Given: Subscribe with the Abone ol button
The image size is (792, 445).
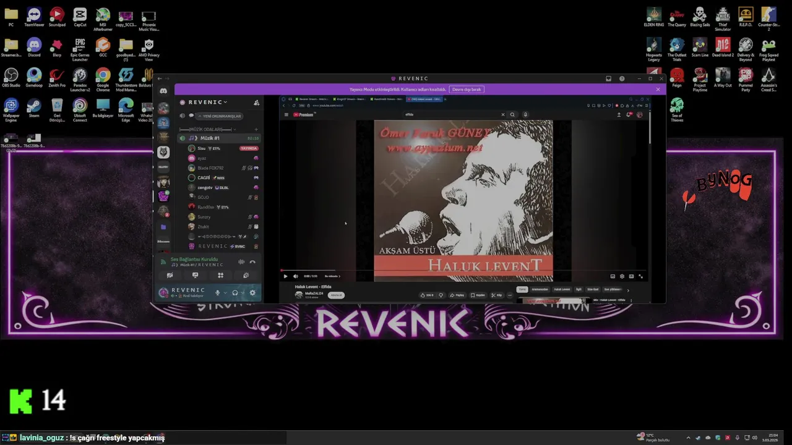Looking at the screenshot, I should [336, 295].
